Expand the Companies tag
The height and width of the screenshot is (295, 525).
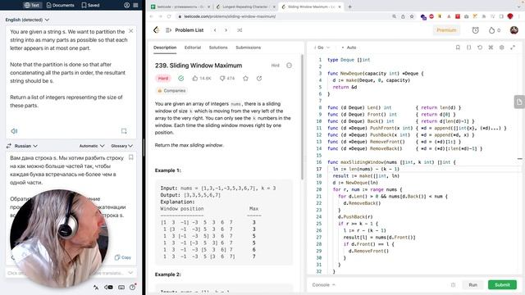point(171,91)
